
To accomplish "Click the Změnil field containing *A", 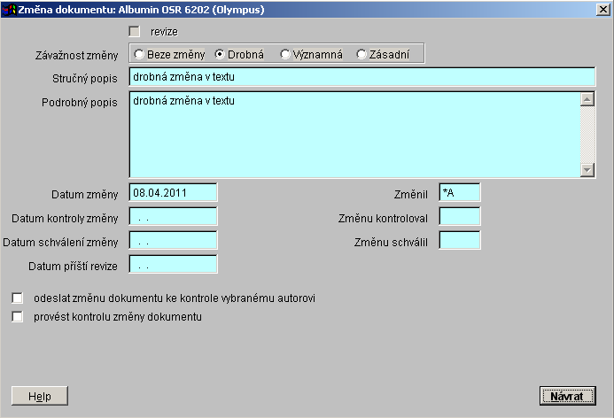I will pyautogui.click(x=459, y=193).
